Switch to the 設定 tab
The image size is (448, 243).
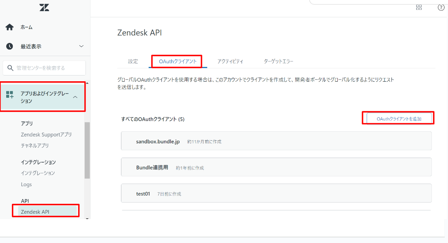coord(133,61)
